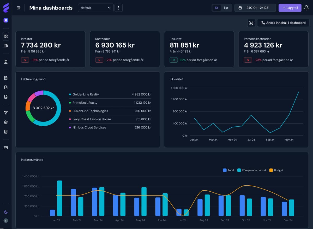Screen dimensions: 313x229
Task: Switch currency display to Tkr
Action: (226, 8)
